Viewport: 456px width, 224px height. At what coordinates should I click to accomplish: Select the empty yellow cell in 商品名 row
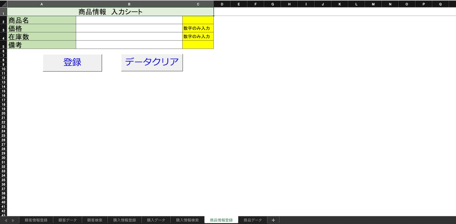198,20
